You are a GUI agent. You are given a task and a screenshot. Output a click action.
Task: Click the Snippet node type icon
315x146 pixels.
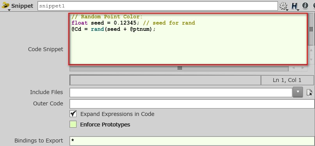(x=5, y=5)
